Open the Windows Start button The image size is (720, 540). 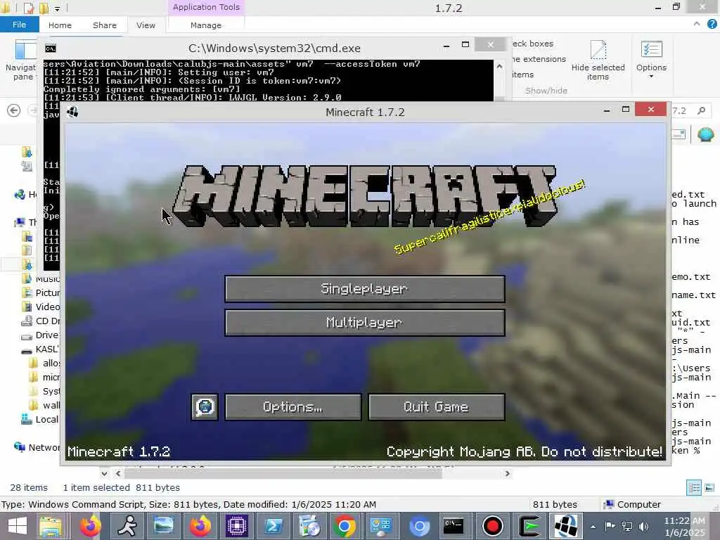click(x=18, y=526)
